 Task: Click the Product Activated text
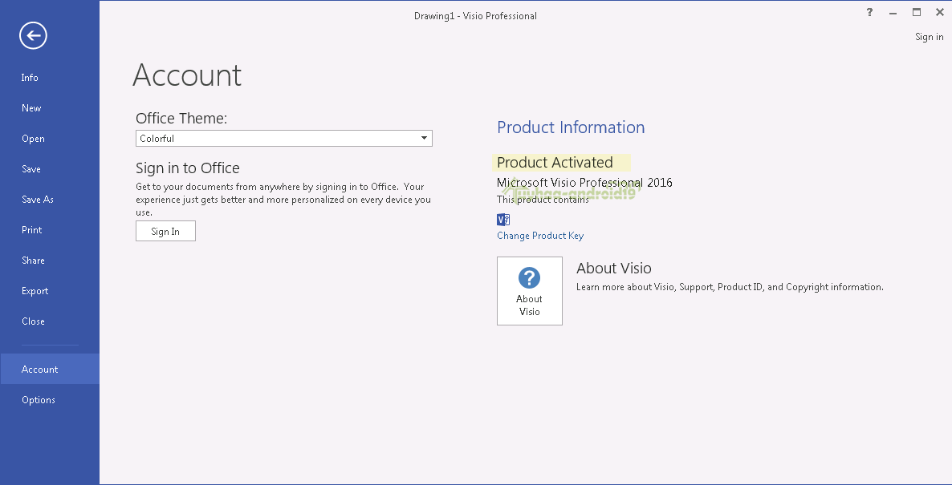click(555, 163)
